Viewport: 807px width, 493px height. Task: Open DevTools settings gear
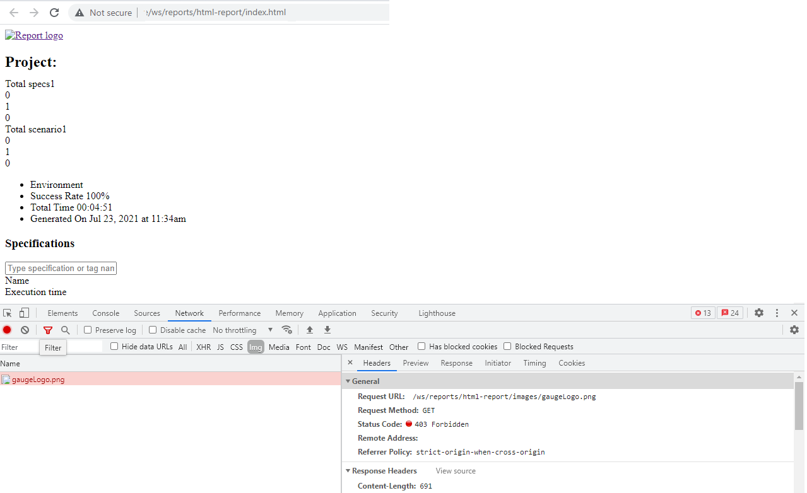tap(758, 313)
